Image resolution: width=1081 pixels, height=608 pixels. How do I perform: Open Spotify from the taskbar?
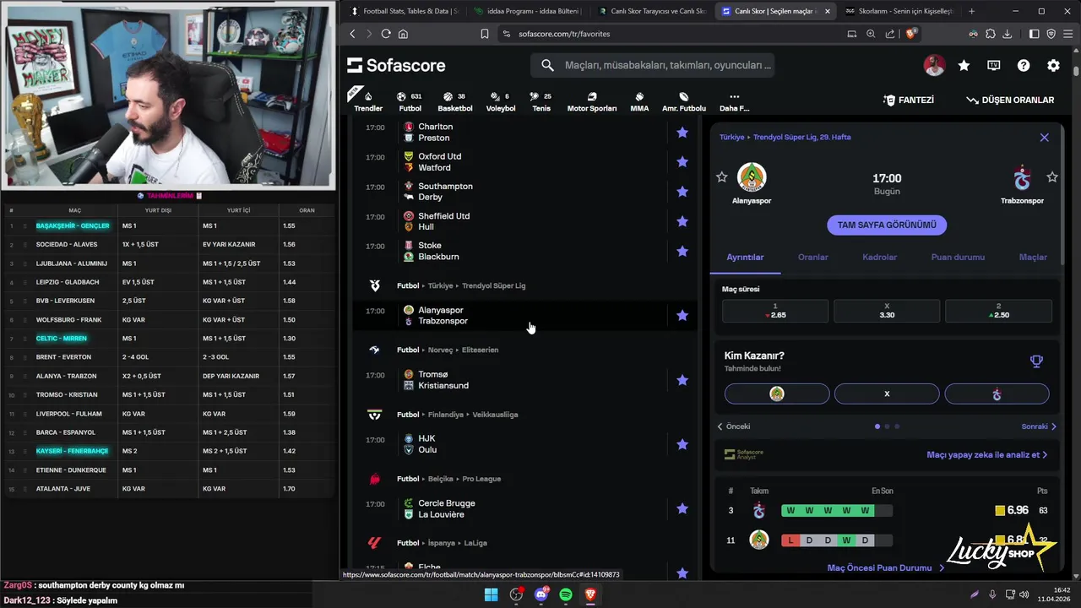click(x=566, y=594)
